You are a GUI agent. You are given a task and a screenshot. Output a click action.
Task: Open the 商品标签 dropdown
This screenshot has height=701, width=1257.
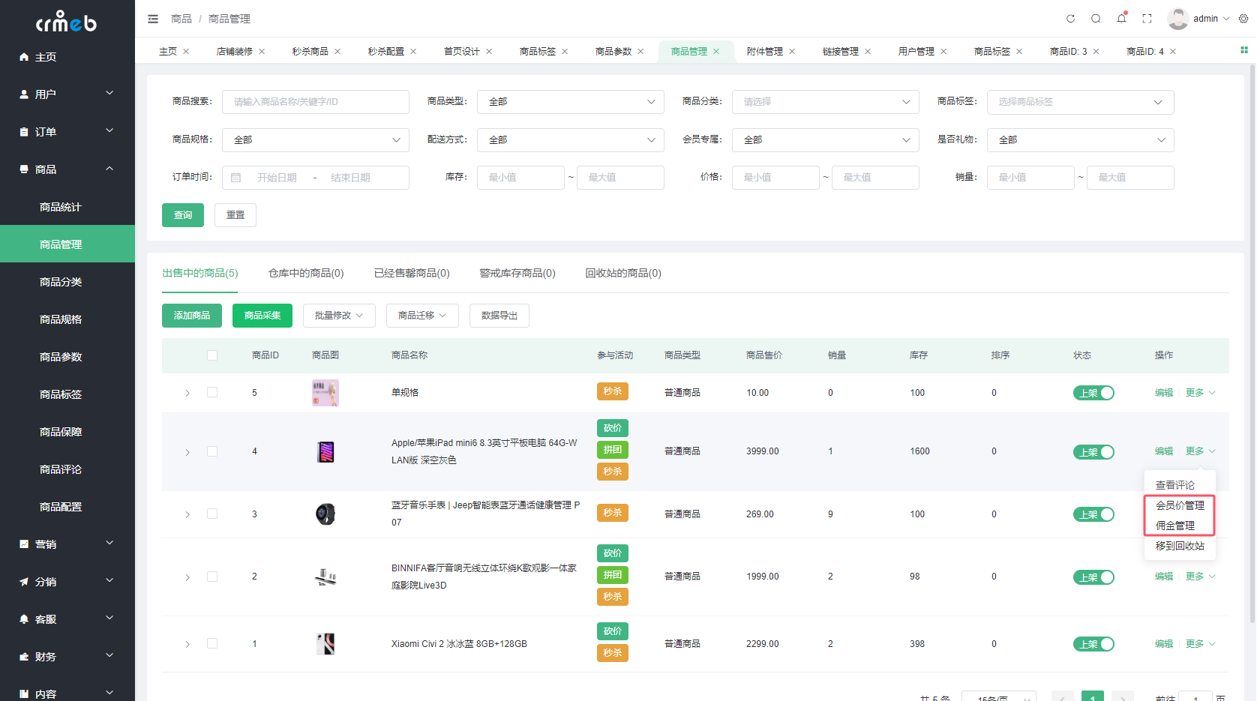(1081, 102)
